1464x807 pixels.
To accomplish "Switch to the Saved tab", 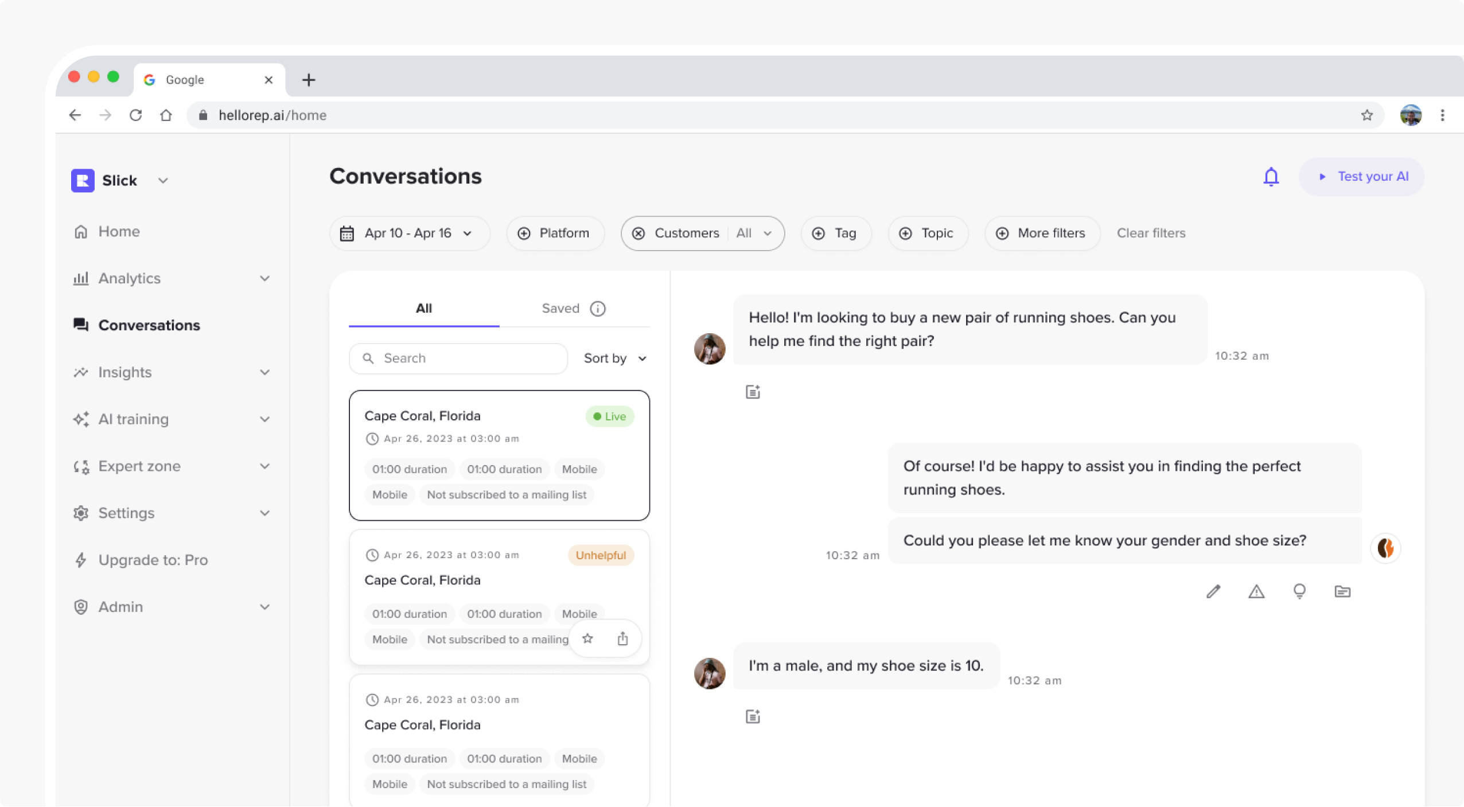I will point(574,309).
